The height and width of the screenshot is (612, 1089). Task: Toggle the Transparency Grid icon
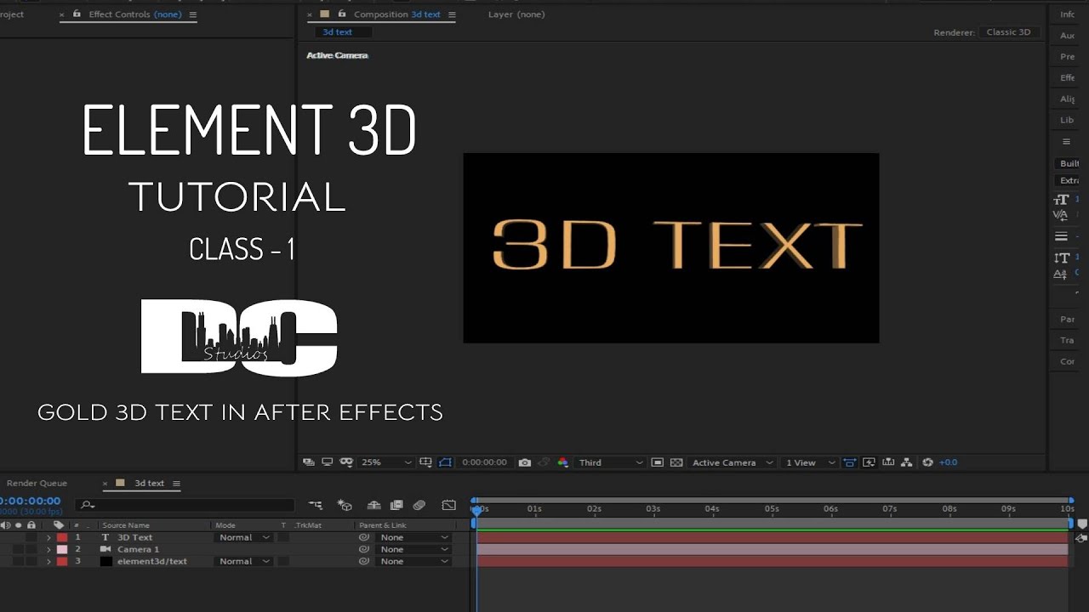[x=676, y=462]
